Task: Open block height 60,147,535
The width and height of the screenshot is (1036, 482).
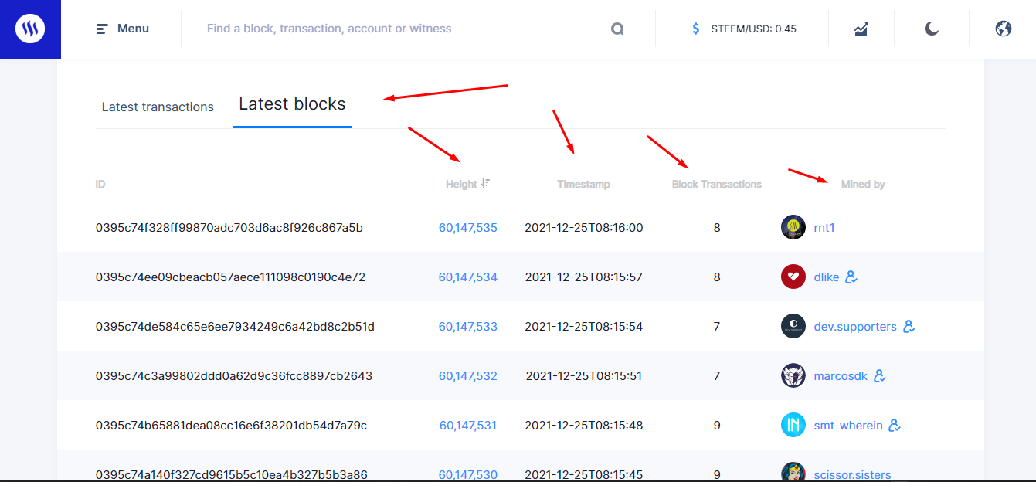Action: [x=468, y=228]
